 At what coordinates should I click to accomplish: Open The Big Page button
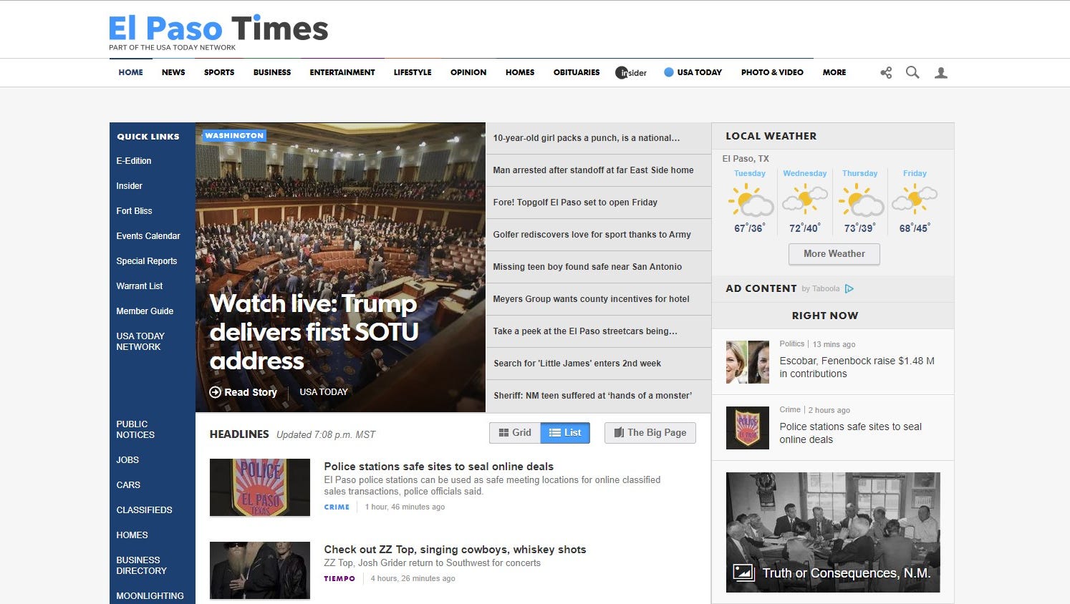click(x=650, y=433)
